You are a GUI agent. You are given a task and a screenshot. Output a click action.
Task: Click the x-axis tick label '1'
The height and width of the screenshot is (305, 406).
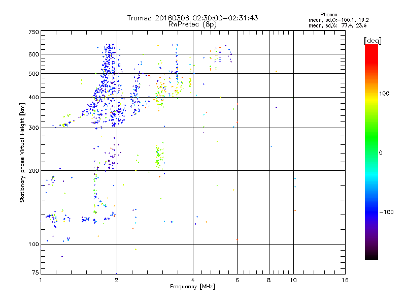click(x=41, y=280)
